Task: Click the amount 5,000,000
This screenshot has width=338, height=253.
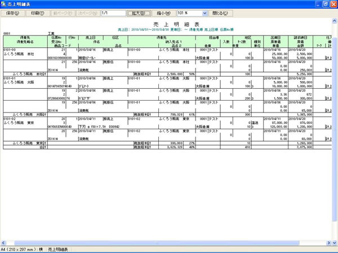Action: coord(304,58)
